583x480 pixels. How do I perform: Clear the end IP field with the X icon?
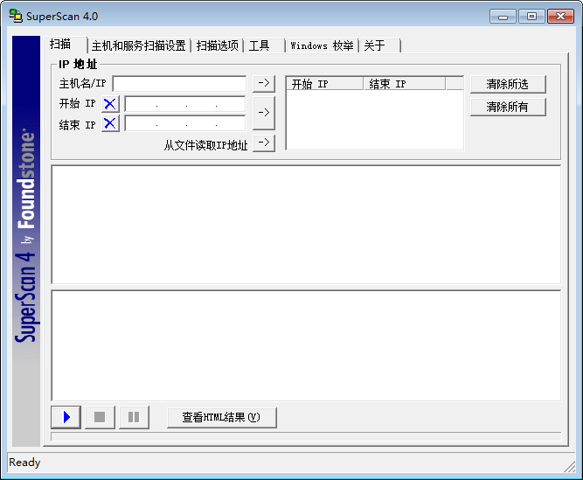tap(110, 123)
